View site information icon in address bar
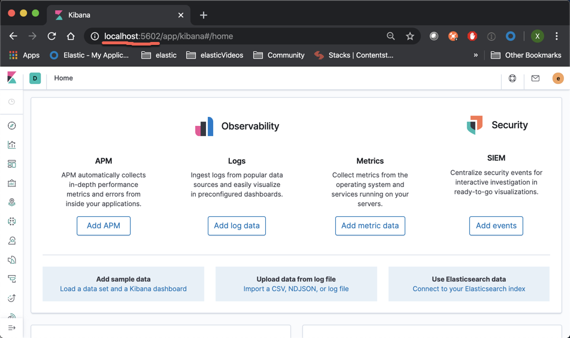Screen dimensions: 570x338 tap(95, 36)
